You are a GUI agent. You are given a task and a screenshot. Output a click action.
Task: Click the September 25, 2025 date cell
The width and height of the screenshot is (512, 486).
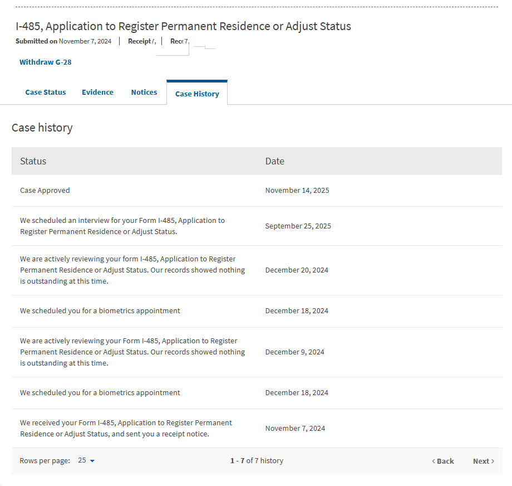[x=298, y=226]
